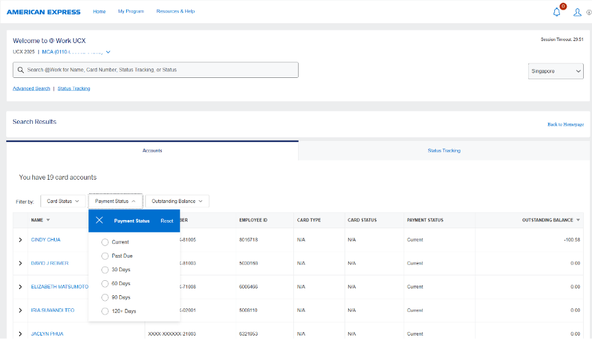Close the Payment Status filter popup

100,221
